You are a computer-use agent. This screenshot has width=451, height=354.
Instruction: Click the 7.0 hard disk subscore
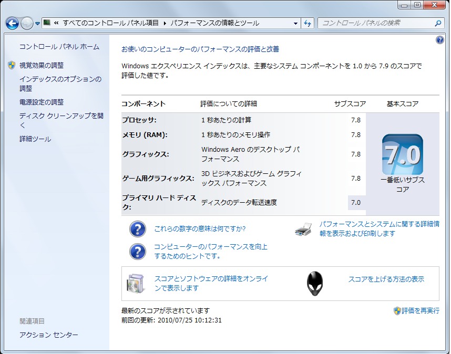(356, 203)
